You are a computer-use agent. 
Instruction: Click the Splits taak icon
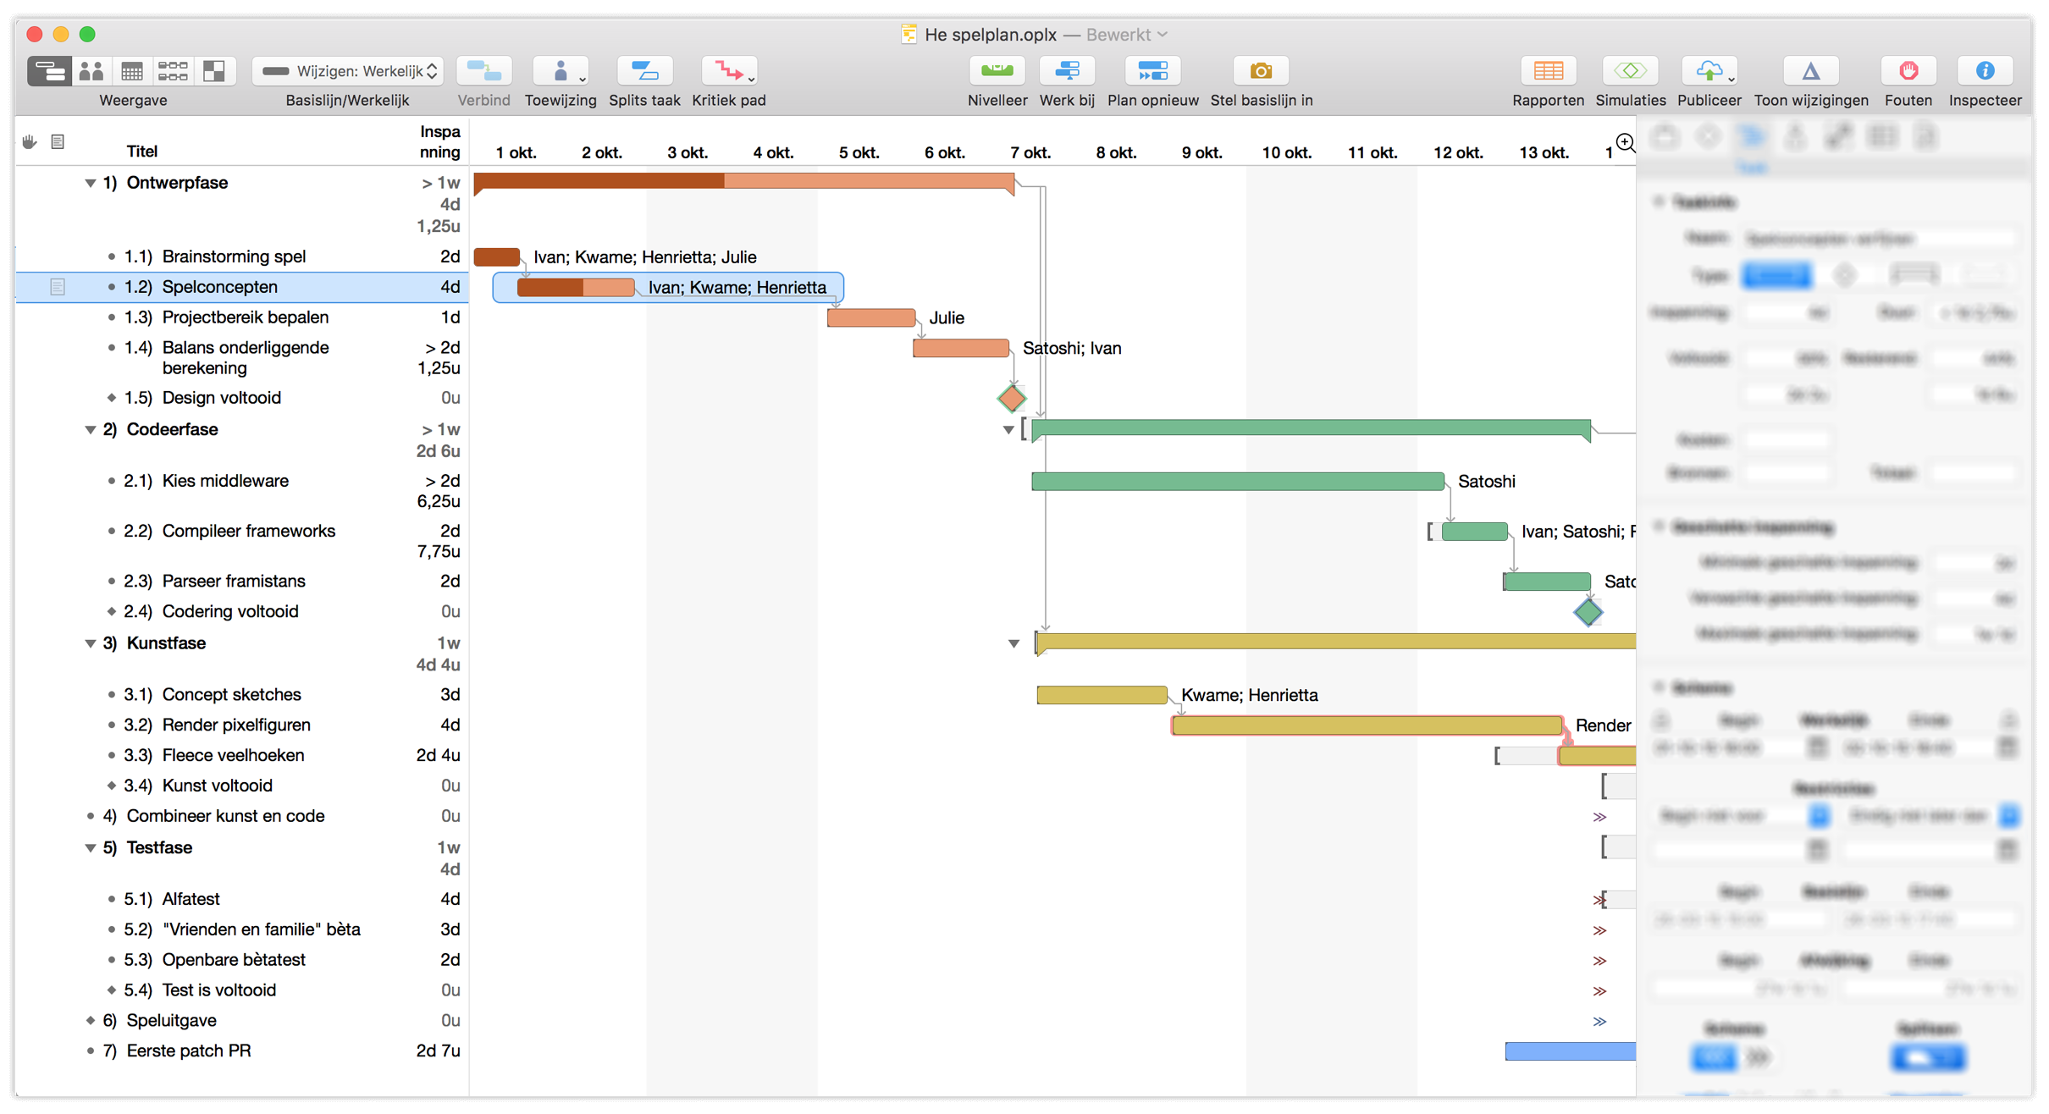[644, 71]
